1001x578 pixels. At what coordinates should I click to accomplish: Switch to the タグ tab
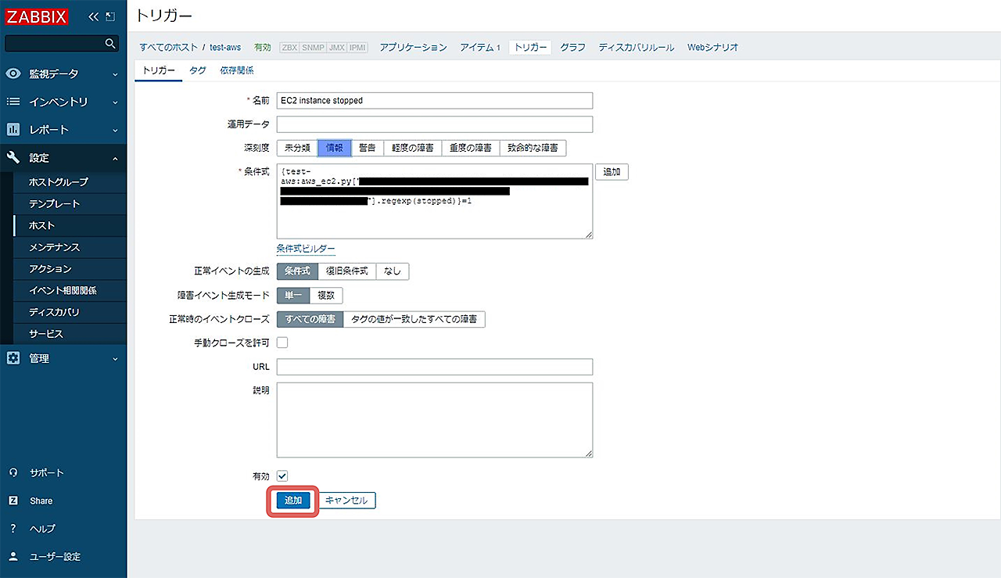click(198, 70)
